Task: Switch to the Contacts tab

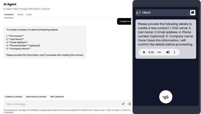Action: [9, 14]
